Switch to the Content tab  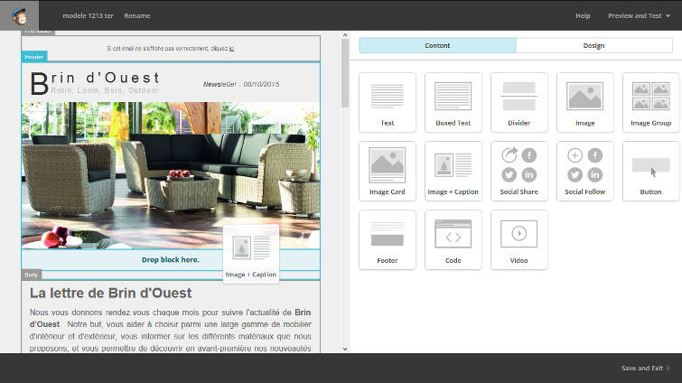click(437, 46)
